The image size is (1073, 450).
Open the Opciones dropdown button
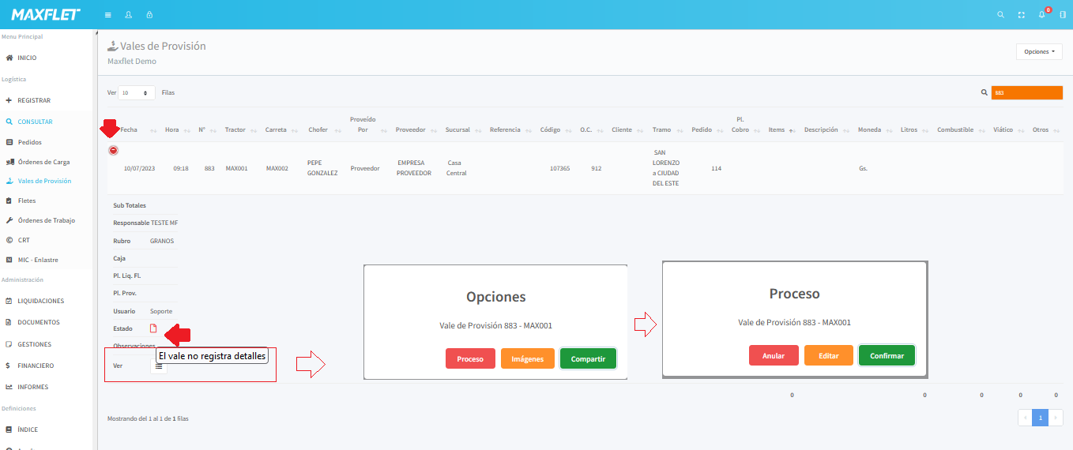[x=1039, y=51]
